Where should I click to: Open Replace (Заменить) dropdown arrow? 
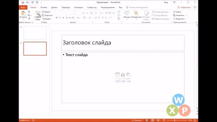point(186,15)
